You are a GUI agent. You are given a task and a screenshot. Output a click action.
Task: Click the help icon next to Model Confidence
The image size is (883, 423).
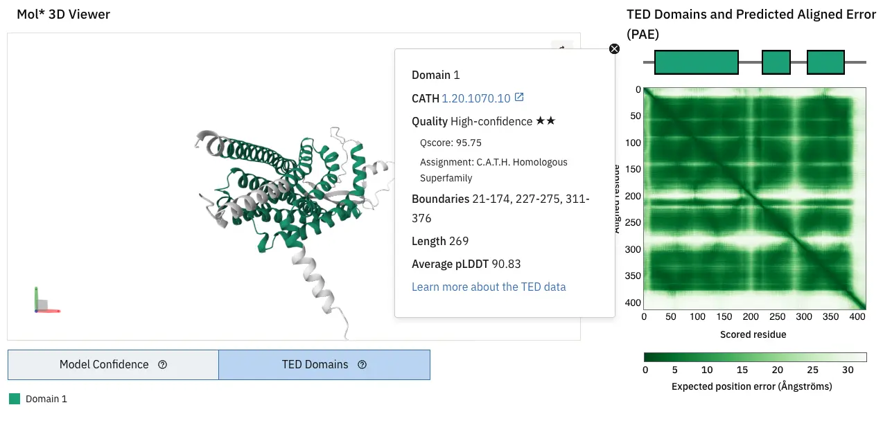[163, 365]
